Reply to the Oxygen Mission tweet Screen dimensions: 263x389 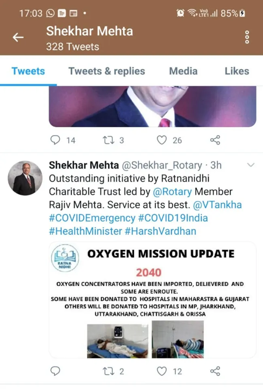pos(55,371)
